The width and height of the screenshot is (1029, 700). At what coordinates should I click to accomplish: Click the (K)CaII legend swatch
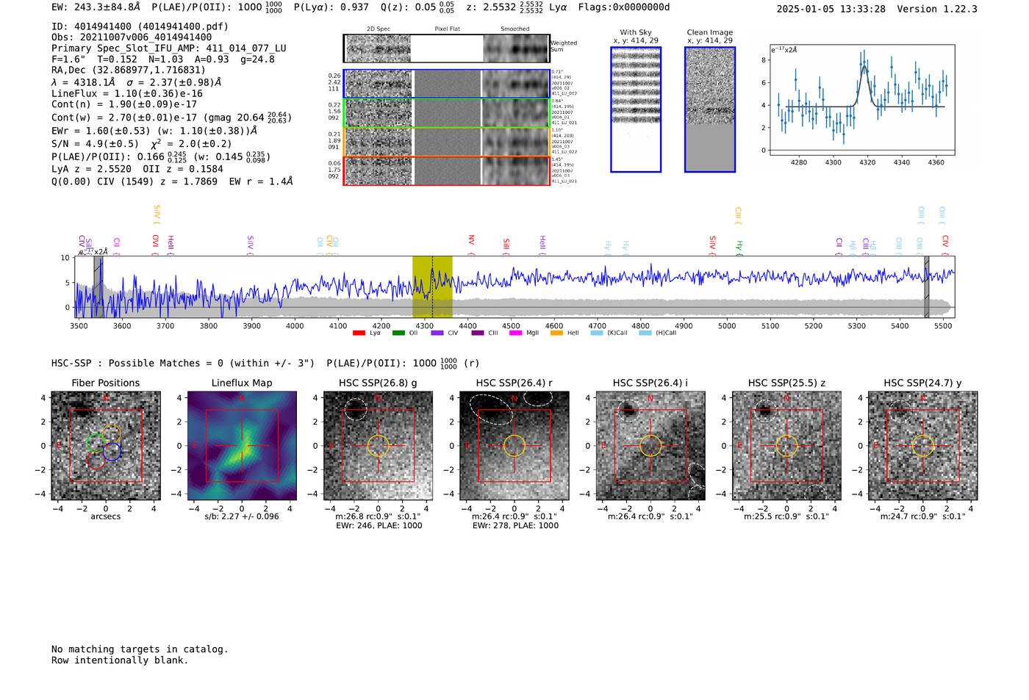pyautogui.click(x=597, y=333)
